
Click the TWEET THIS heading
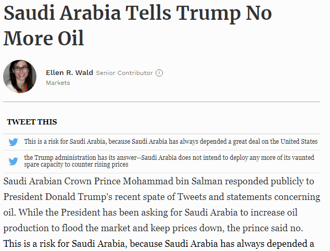click(32, 122)
